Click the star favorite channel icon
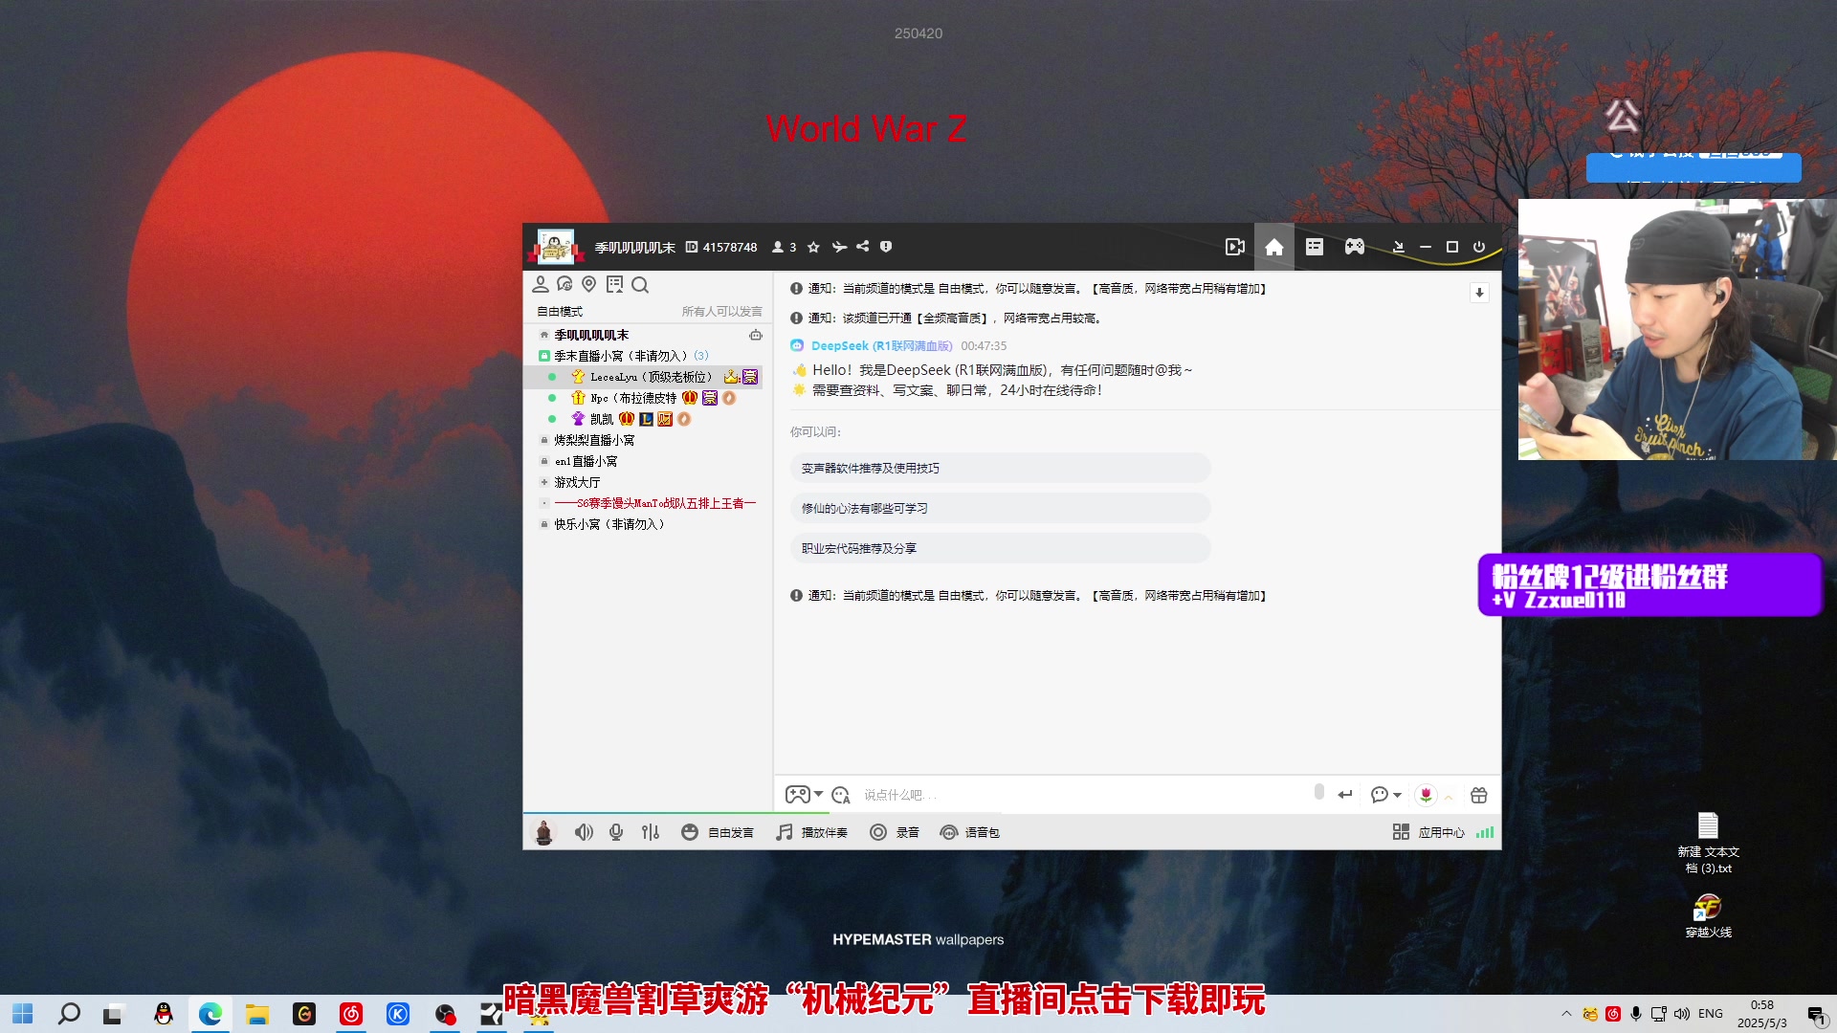The width and height of the screenshot is (1837, 1033). click(813, 247)
